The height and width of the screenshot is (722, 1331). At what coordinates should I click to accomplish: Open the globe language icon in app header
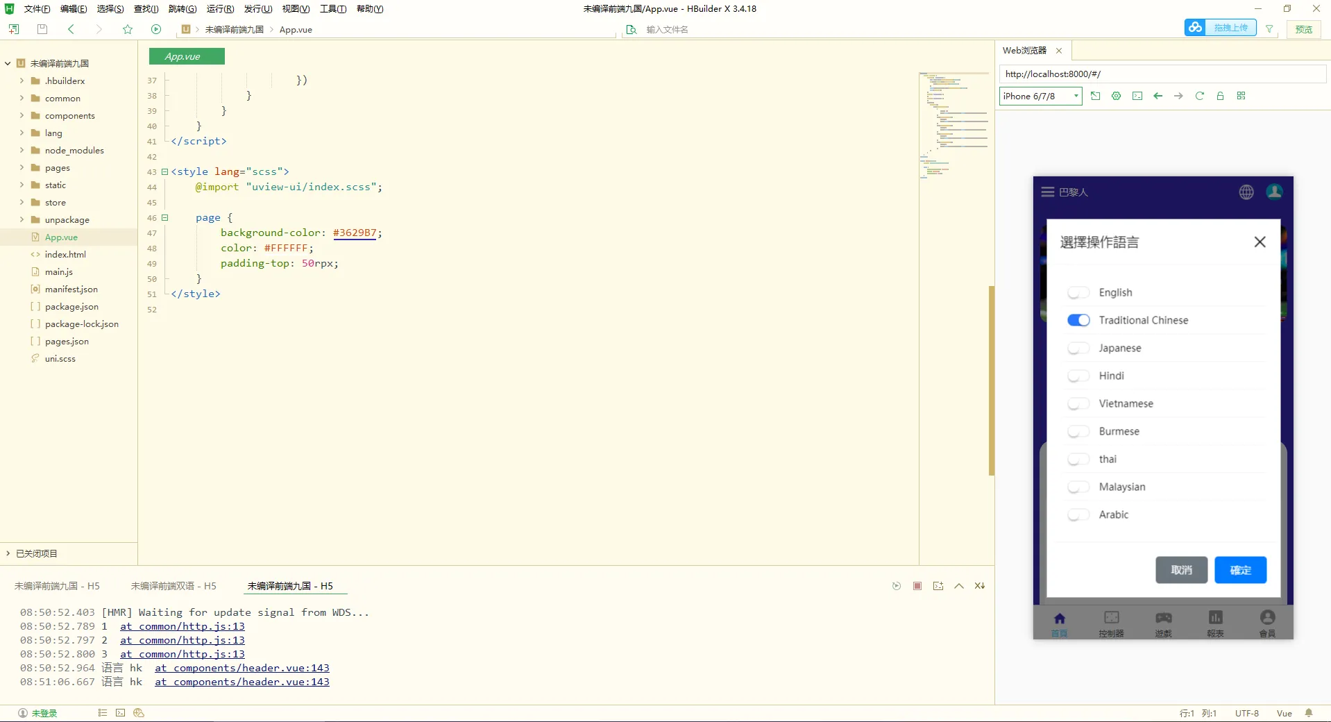point(1246,192)
